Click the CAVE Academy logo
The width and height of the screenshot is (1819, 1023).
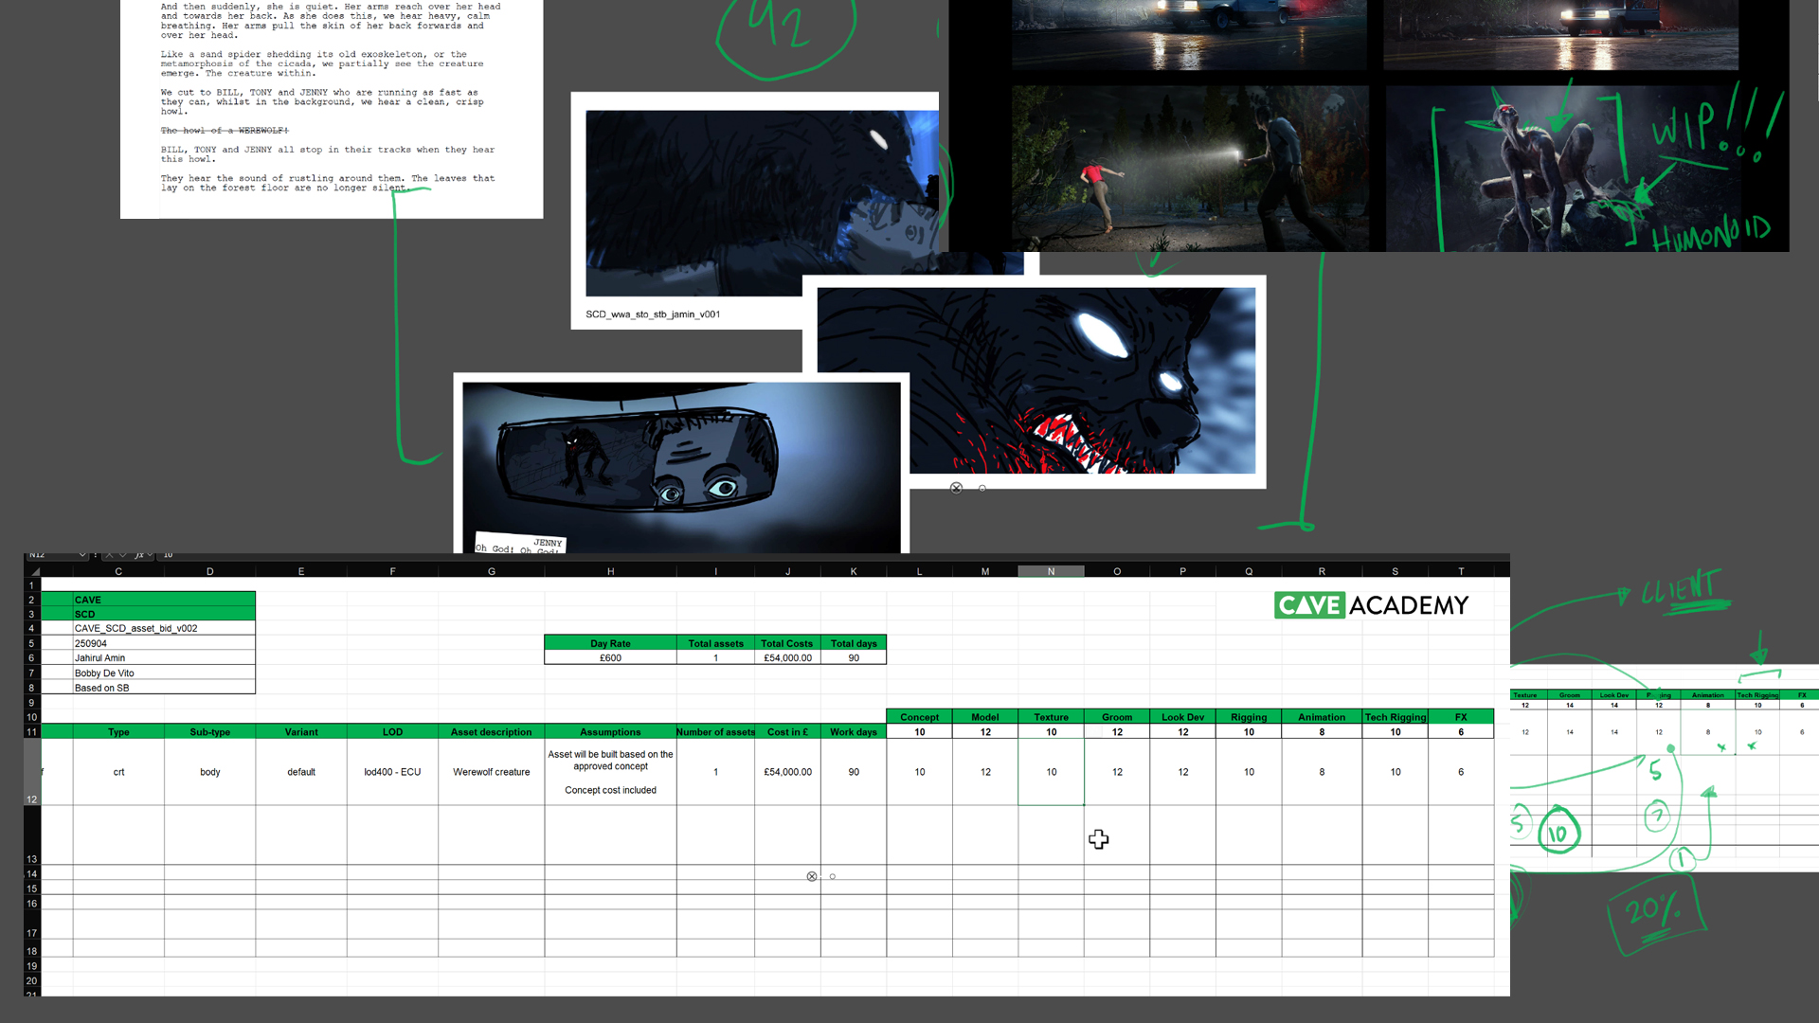1371,604
